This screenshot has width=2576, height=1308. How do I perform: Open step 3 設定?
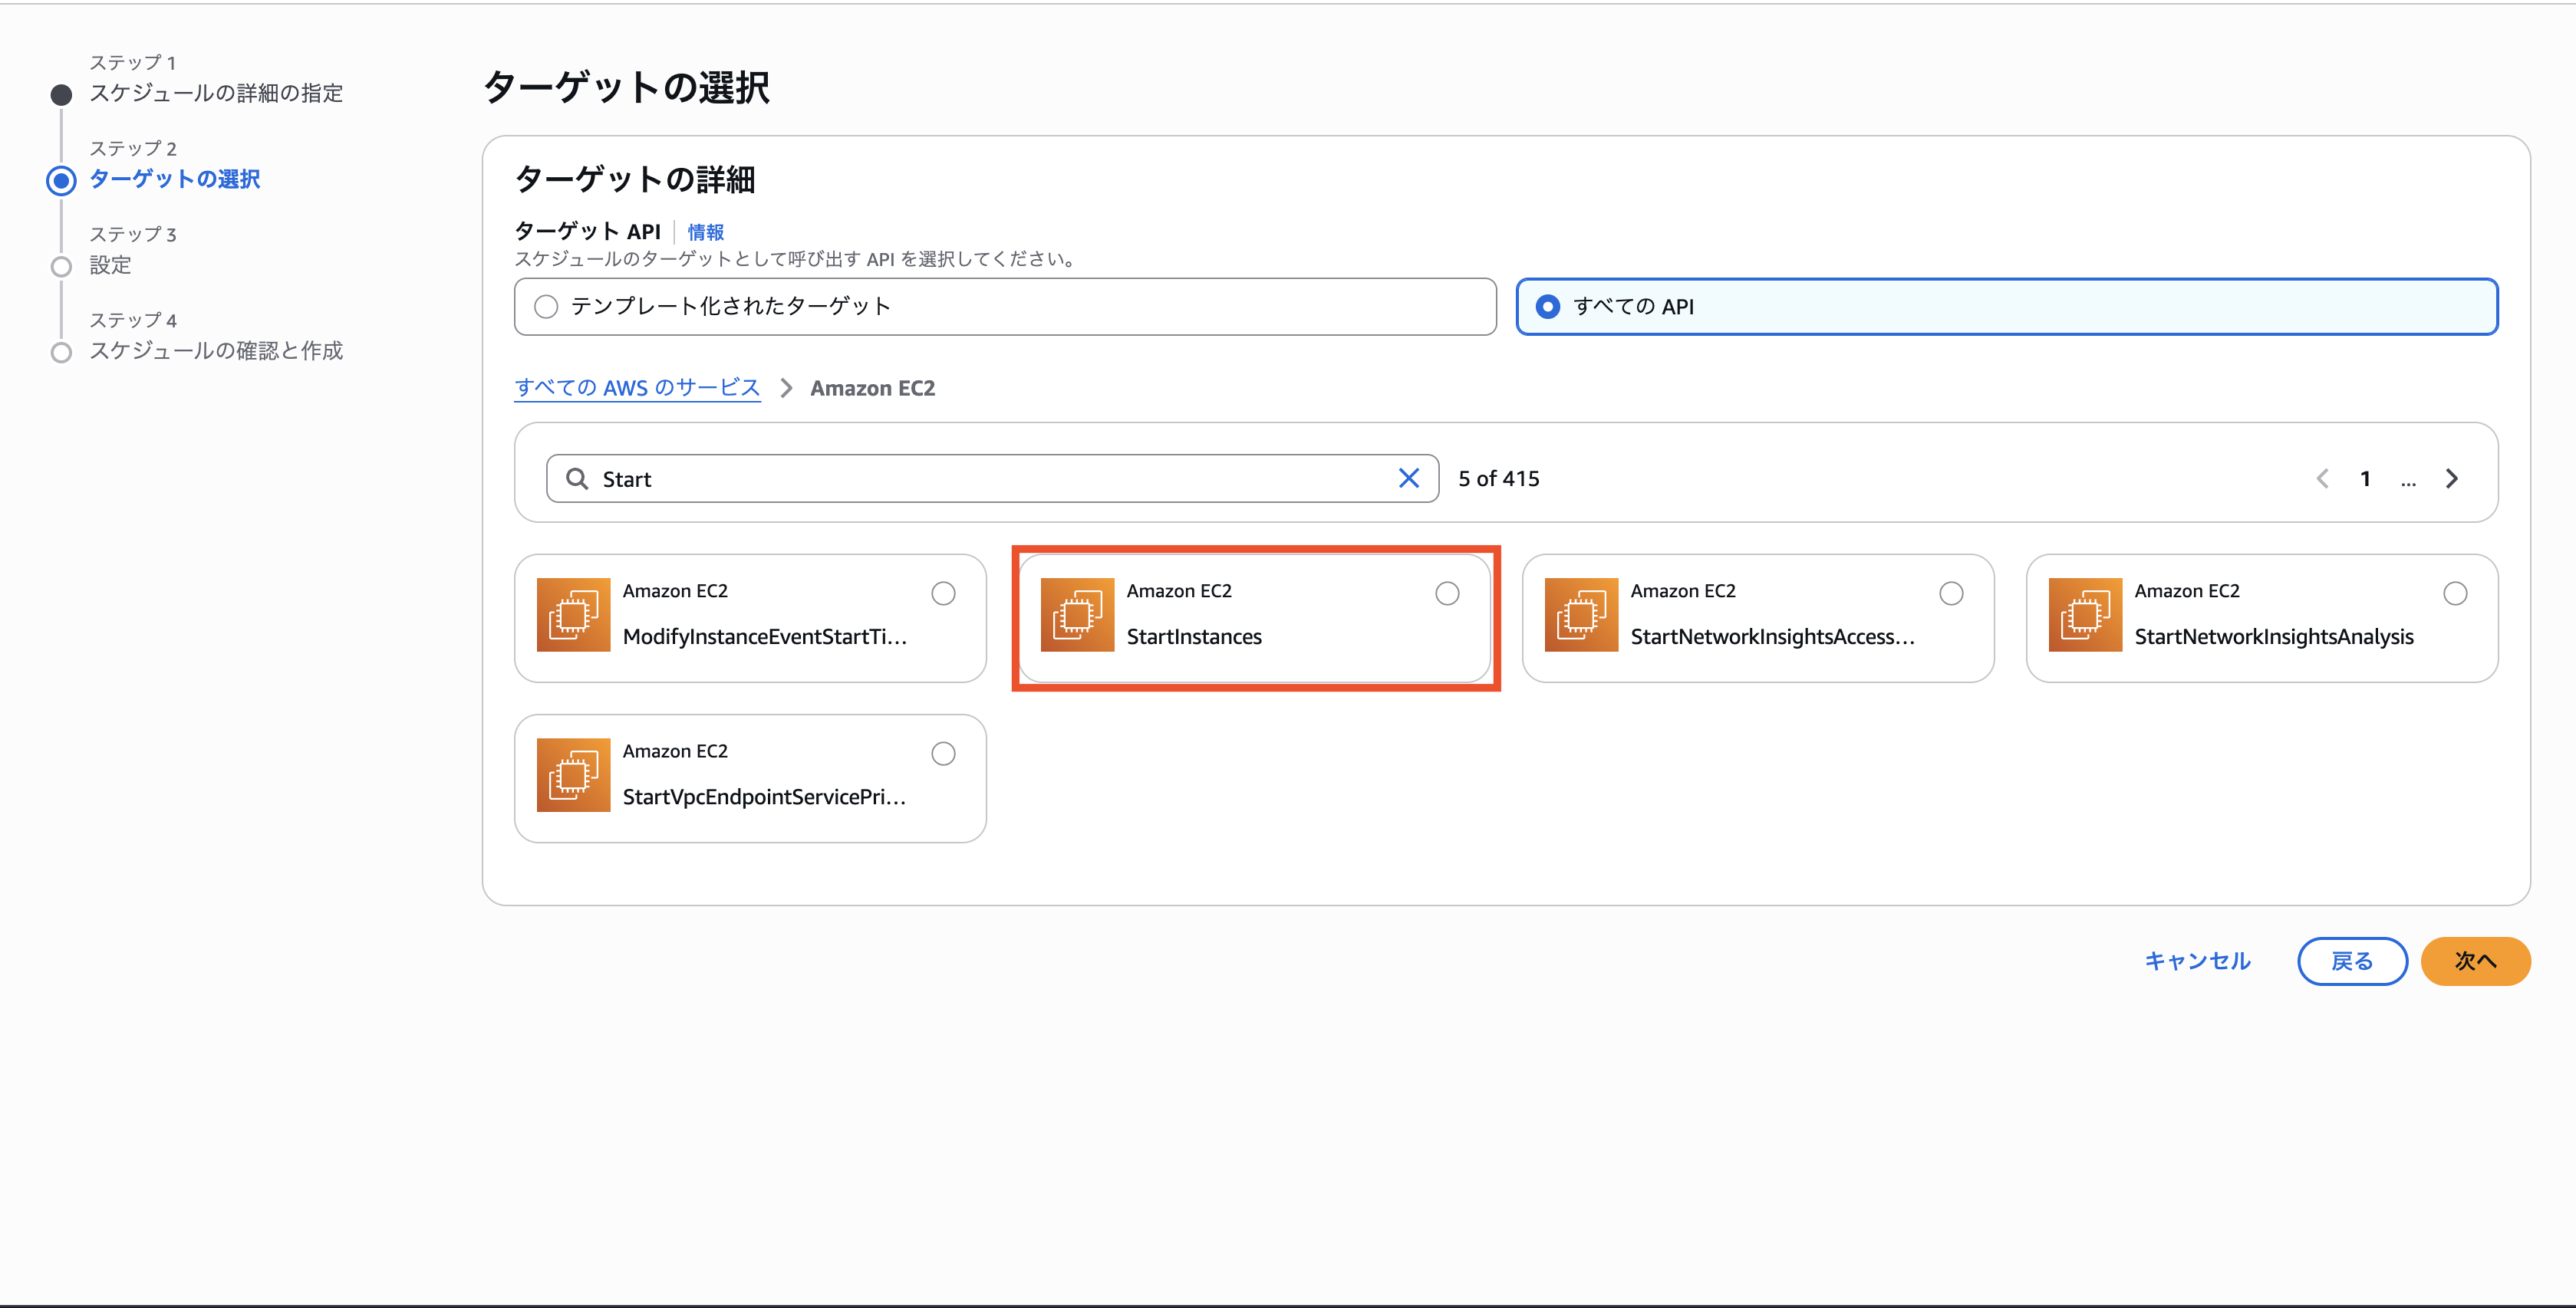[110, 265]
